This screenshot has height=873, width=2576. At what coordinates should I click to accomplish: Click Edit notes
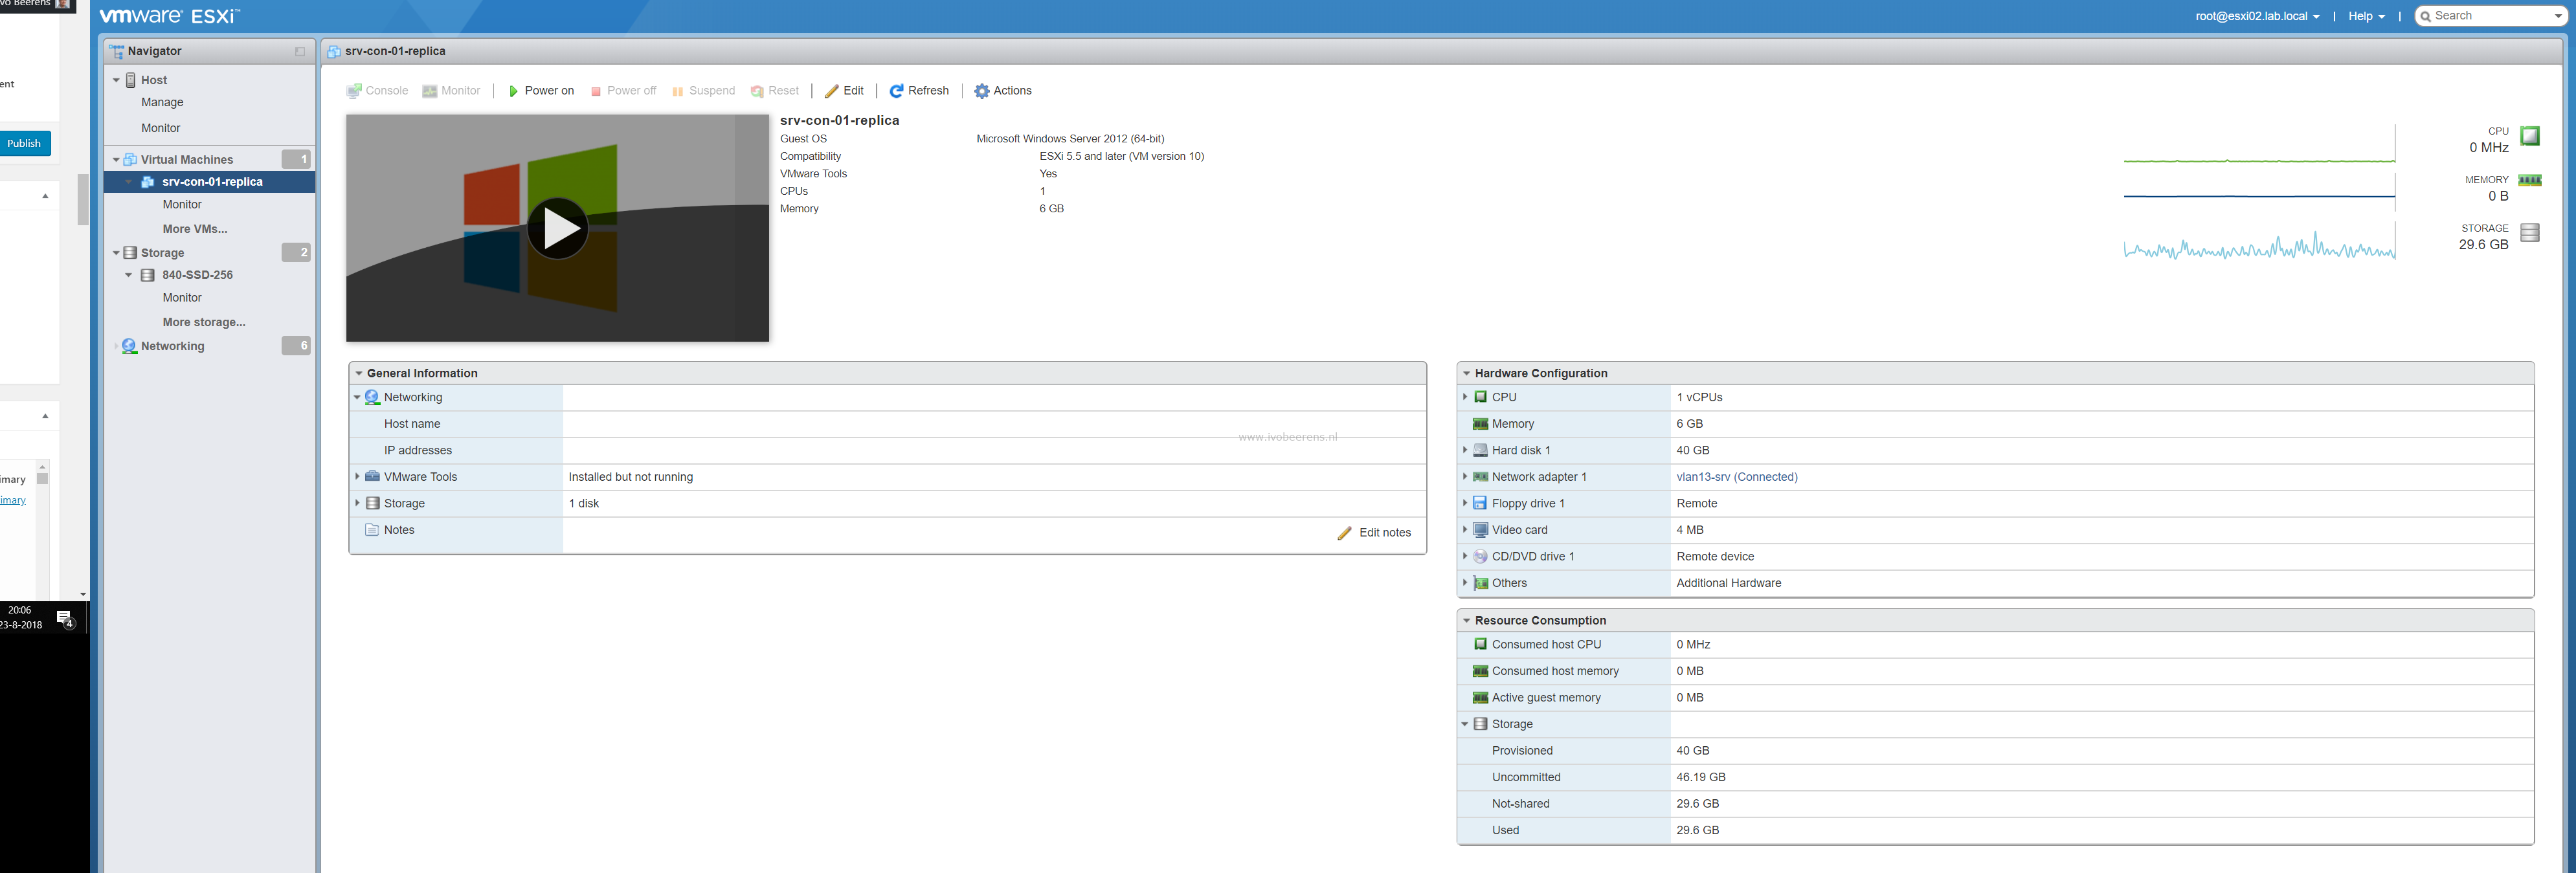1374,533
